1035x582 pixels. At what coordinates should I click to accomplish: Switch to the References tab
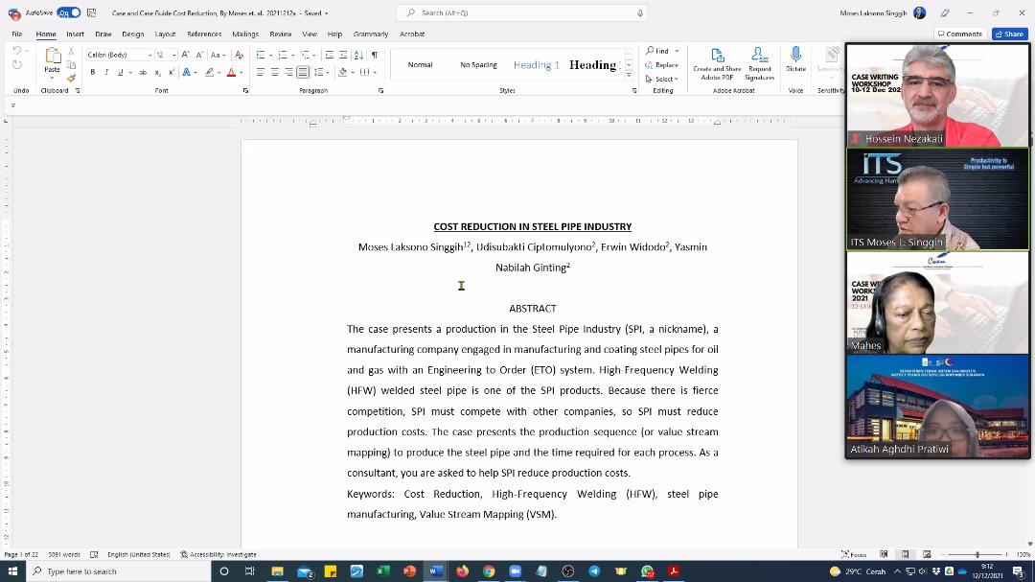point(204,34)
